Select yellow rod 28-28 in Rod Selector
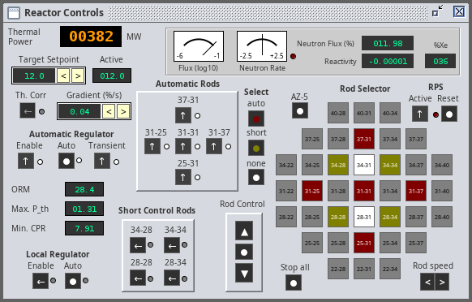 tap(338, 217)
